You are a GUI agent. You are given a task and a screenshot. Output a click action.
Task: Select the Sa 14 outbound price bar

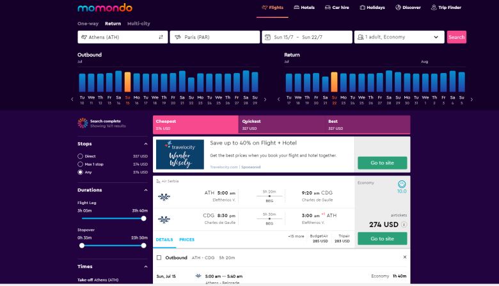(x=118, y=81)
